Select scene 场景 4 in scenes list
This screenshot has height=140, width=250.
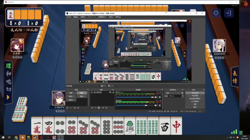pyautogui.click(x=71, y=100)
